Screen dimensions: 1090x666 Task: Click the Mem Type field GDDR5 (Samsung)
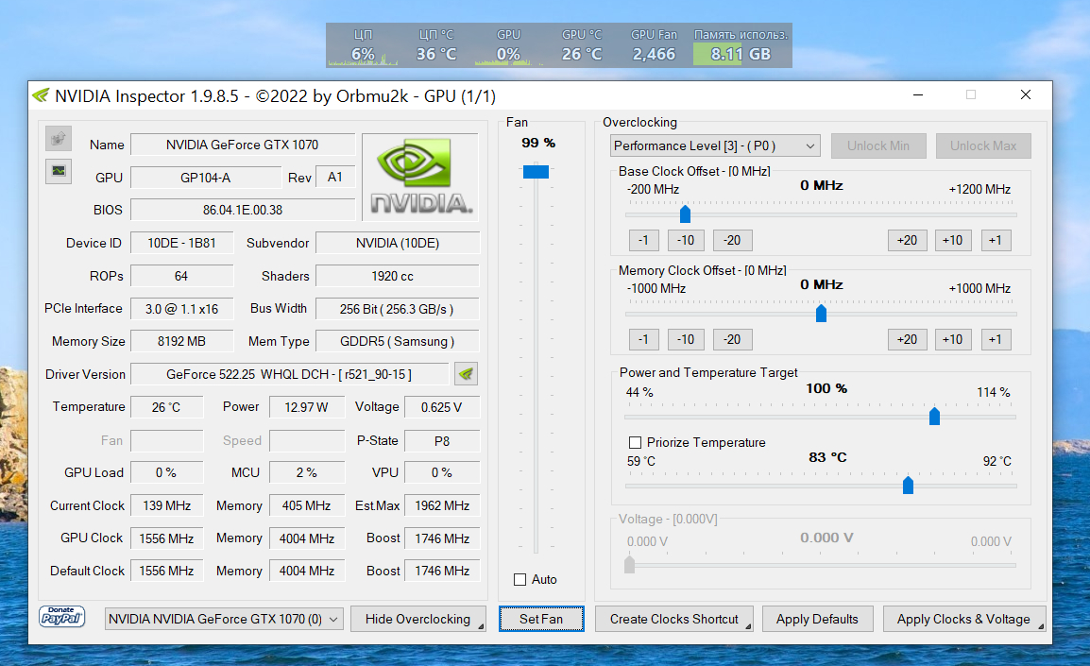(x=397, y=341)
